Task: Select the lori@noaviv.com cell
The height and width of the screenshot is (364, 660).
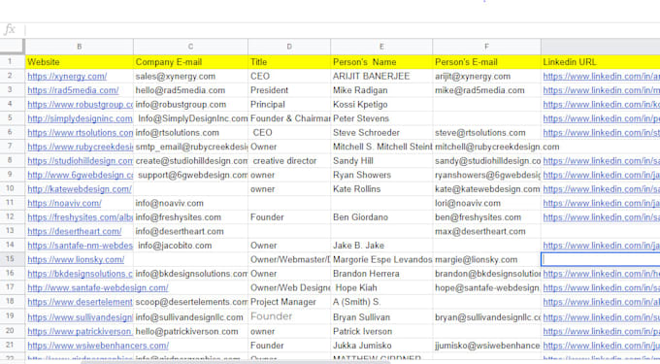Action: click(486, 203)
